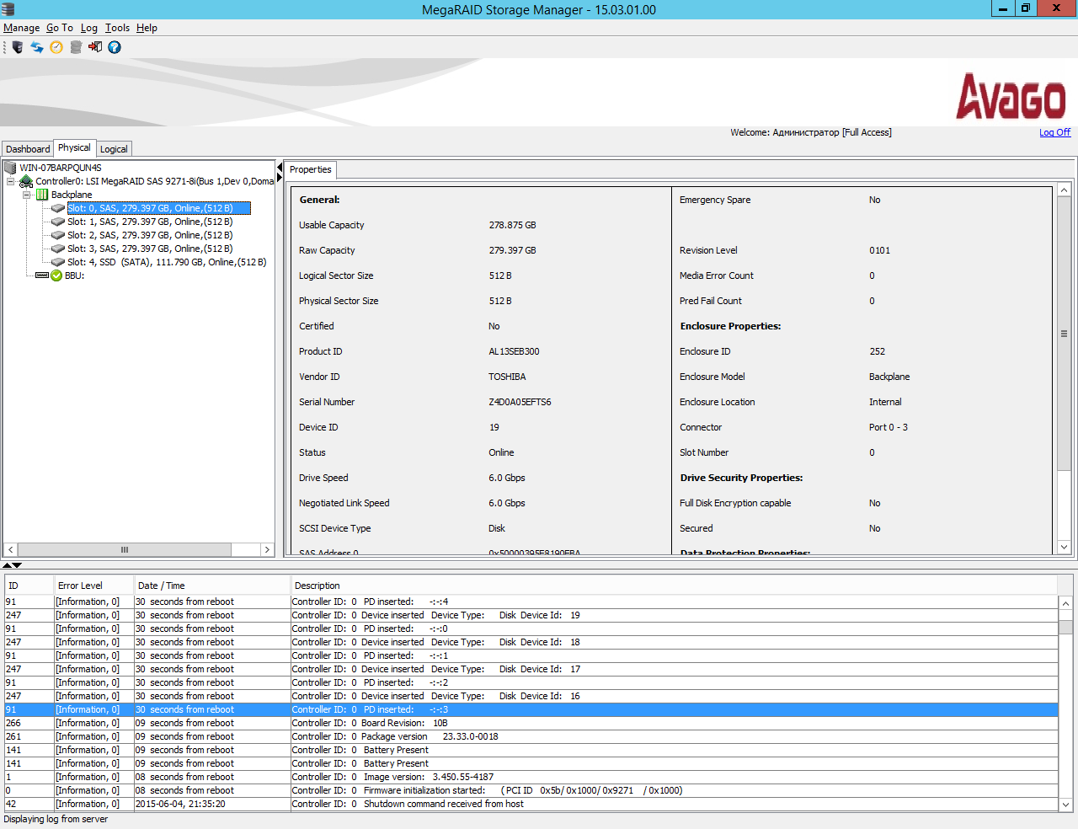The height and width of the screenshot is (829, 1078).
Task: Sort log by Description column header
Action: (x=674, y=586)
